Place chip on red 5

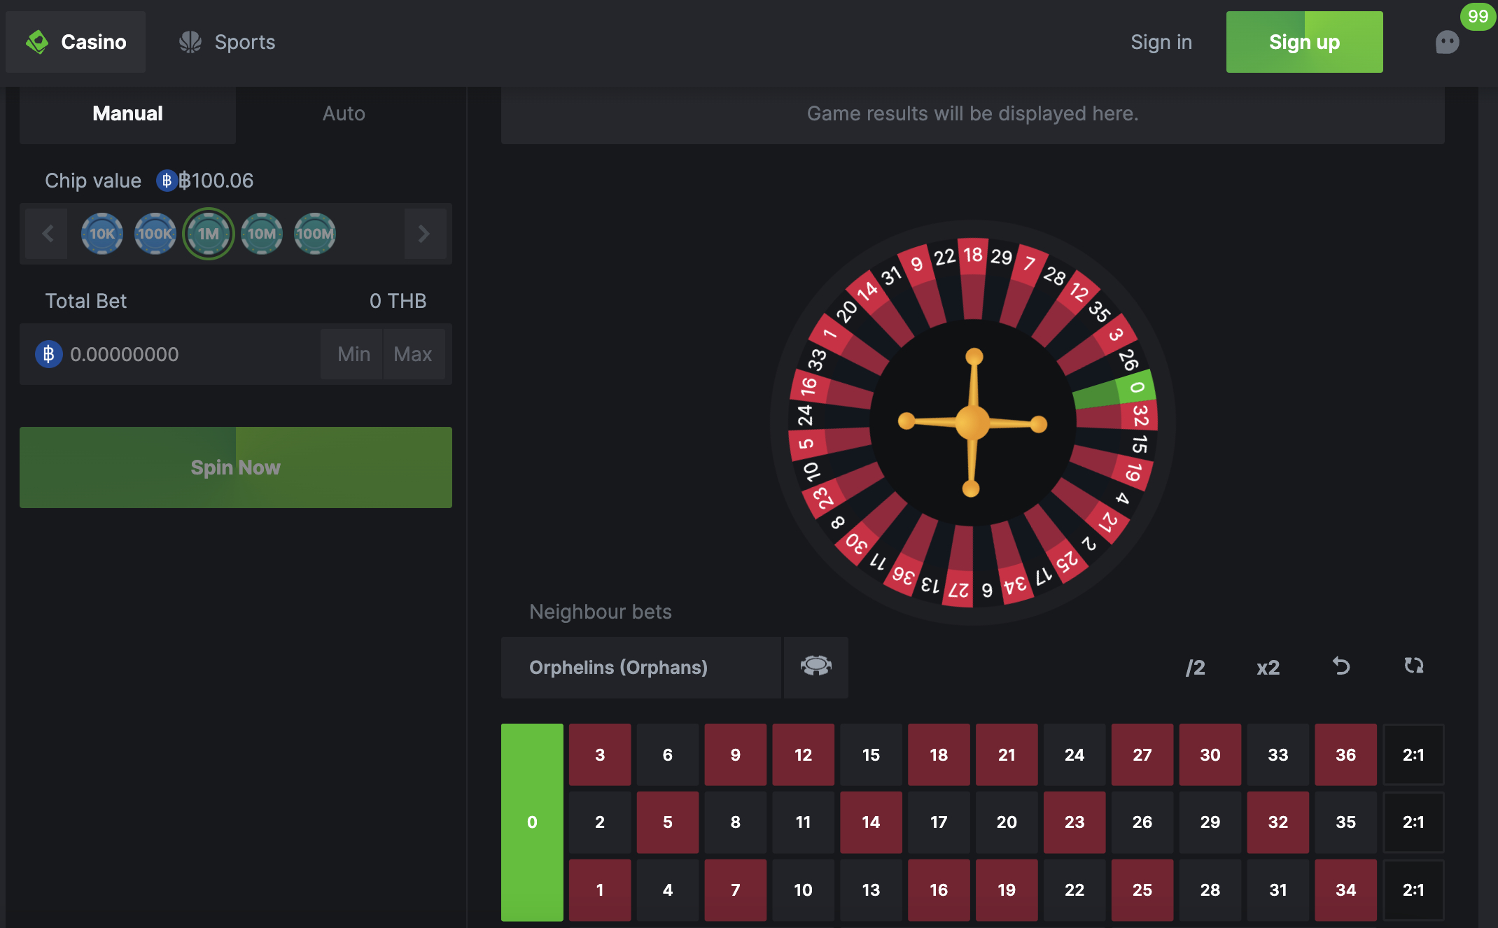(668, 822)
